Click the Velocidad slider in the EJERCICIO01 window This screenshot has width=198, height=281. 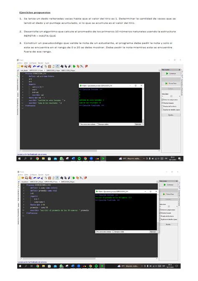pyautogui.click(x=171, y=96)
